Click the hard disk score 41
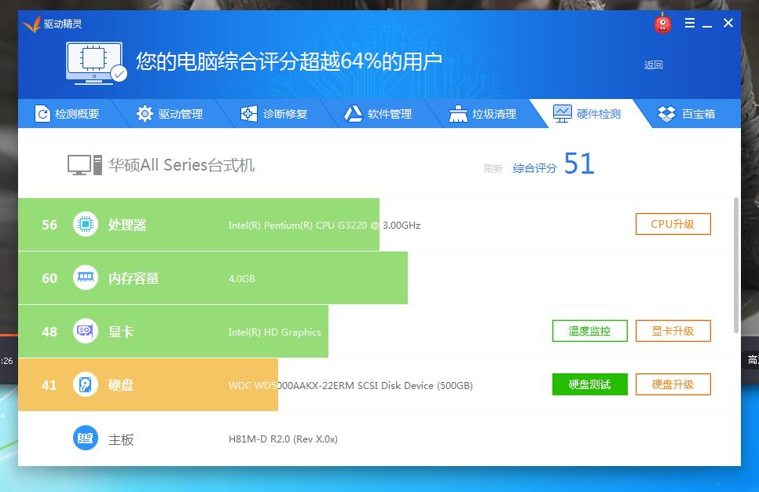This screenshot has height=492, width=759. coord(49,385)
